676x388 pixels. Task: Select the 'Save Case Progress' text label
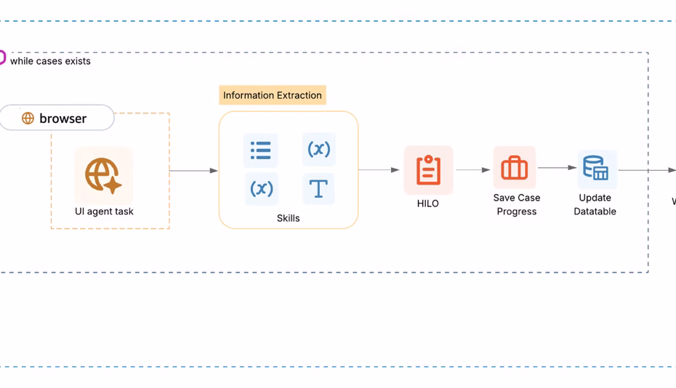(x=516, y=204)
